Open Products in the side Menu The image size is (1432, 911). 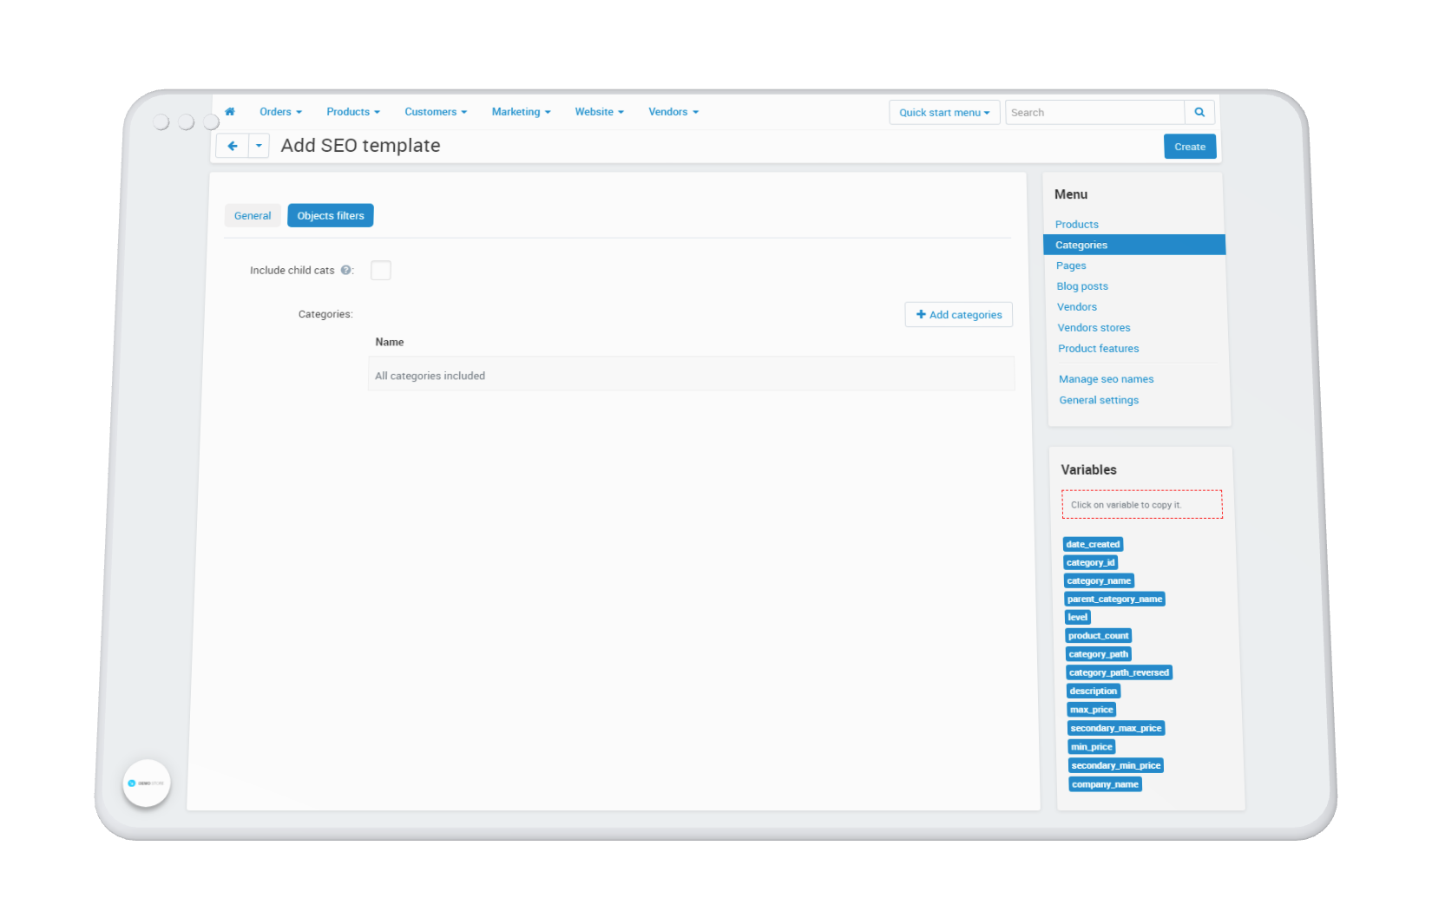1077,225
